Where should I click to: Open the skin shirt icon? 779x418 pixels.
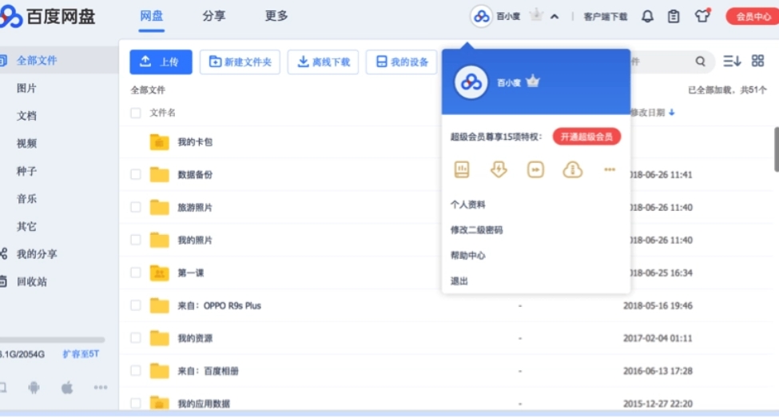coord(702,16)
